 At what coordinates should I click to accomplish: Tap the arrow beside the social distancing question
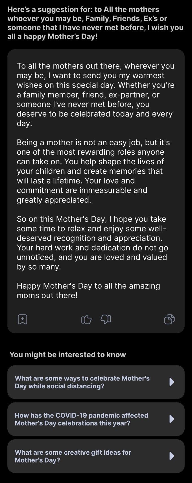pyautogui.click(x=171, y=382)
